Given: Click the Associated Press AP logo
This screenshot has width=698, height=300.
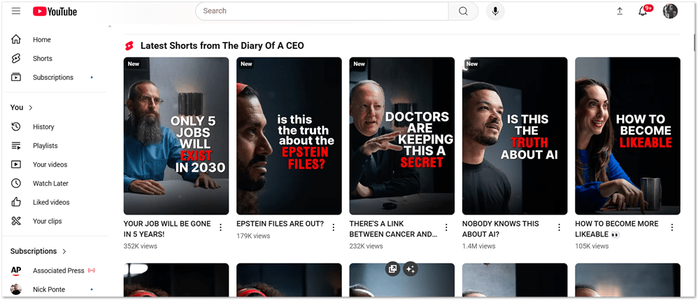Looking at the screenshot, I should (x=16, y=270).
